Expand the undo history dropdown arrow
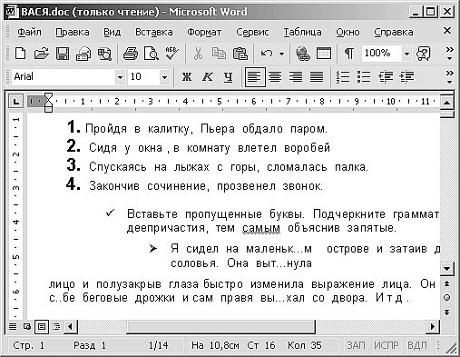 click(x=281, y=54)
